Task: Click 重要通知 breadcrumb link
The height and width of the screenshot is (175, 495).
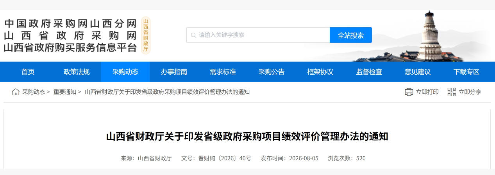Action: pyautogui.click(x=65, y=92)
